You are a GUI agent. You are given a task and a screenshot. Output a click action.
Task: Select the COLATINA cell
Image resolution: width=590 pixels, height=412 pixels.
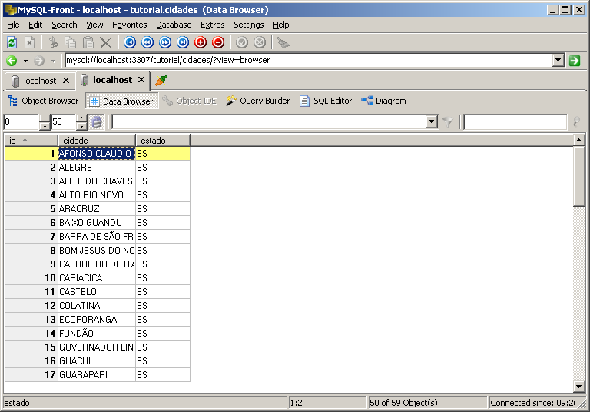coord(97,306)
